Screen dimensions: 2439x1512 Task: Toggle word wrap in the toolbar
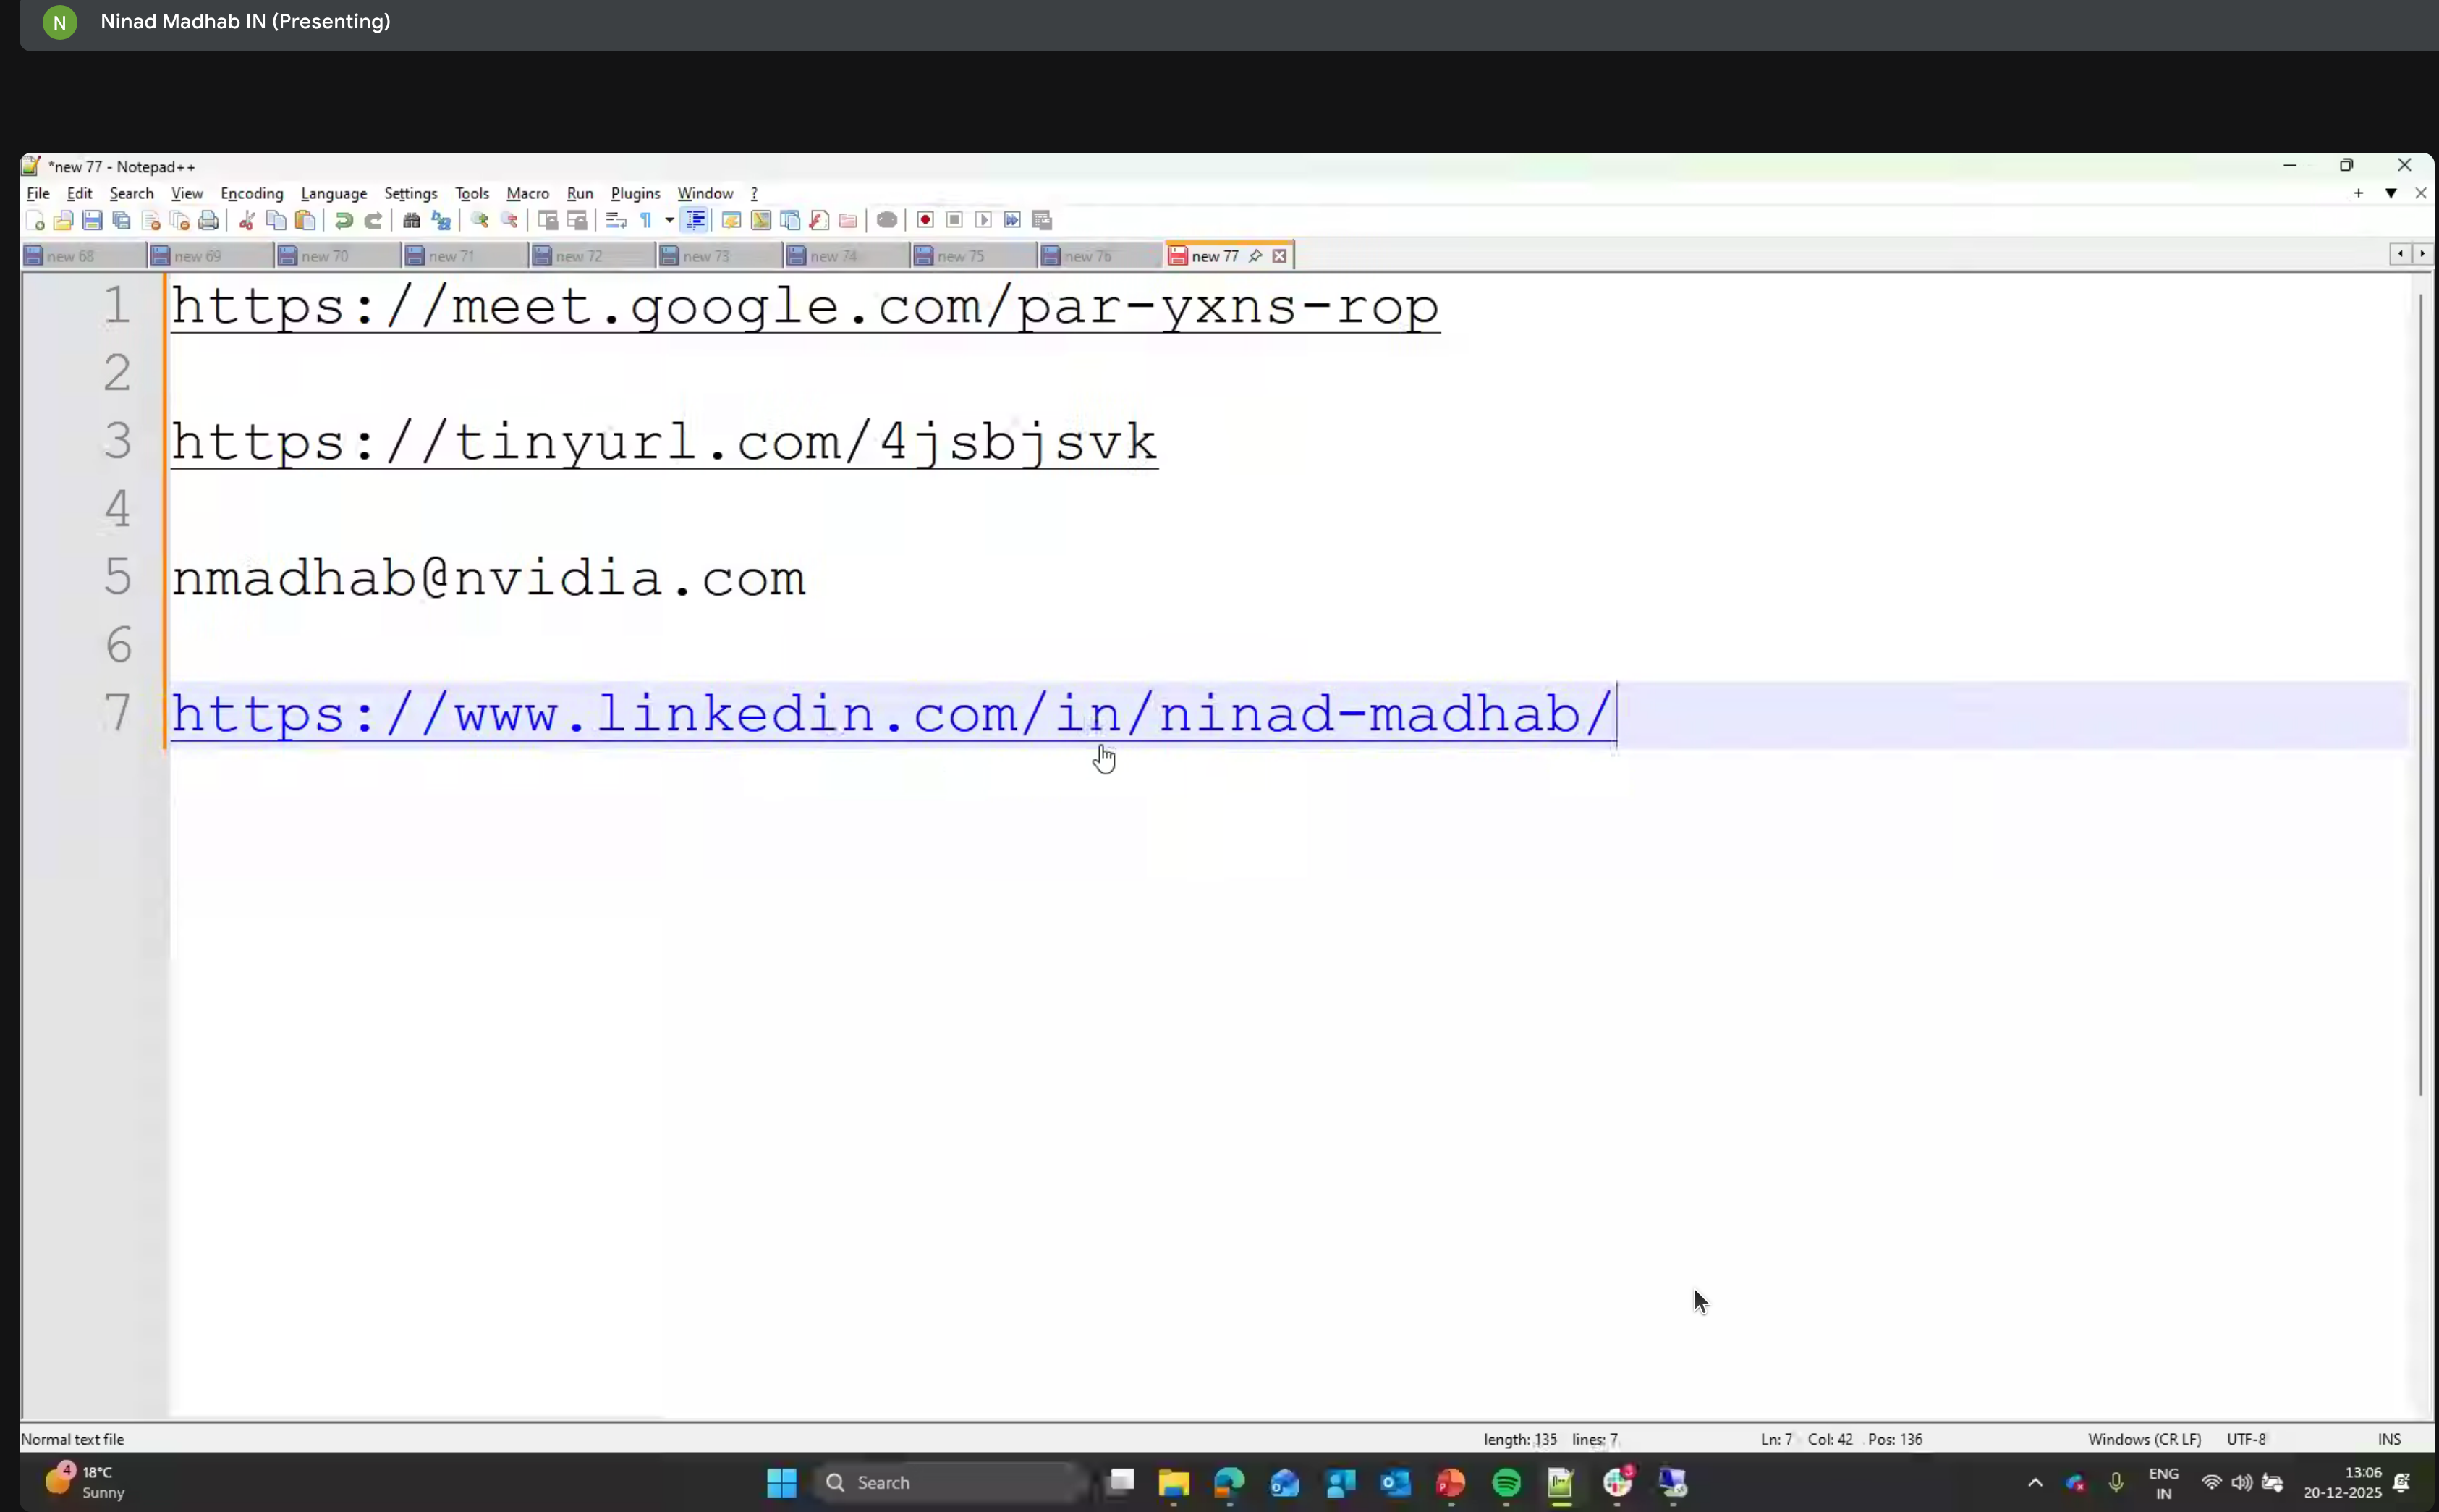pyautogui.click(x=616, y=220)
